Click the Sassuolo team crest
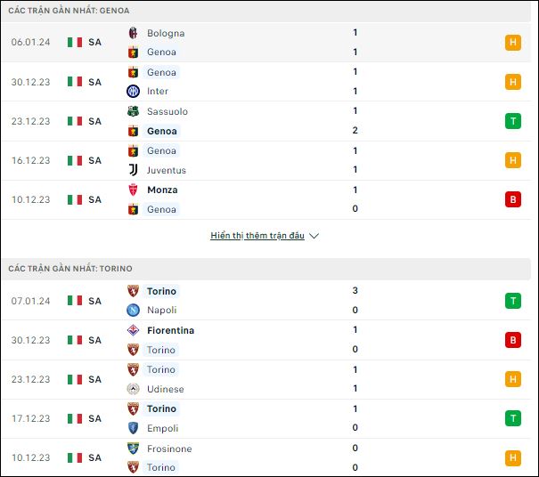The image size is (539, 477). (133, 111)
